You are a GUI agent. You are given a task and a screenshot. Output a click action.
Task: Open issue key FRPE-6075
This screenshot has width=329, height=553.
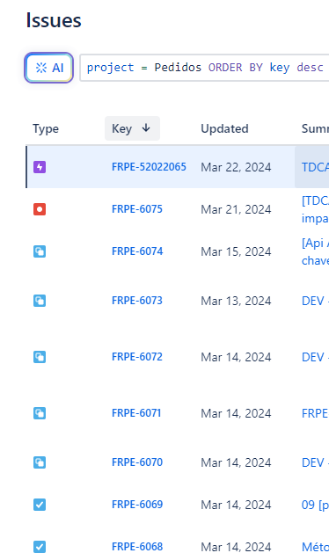point(137,209)
